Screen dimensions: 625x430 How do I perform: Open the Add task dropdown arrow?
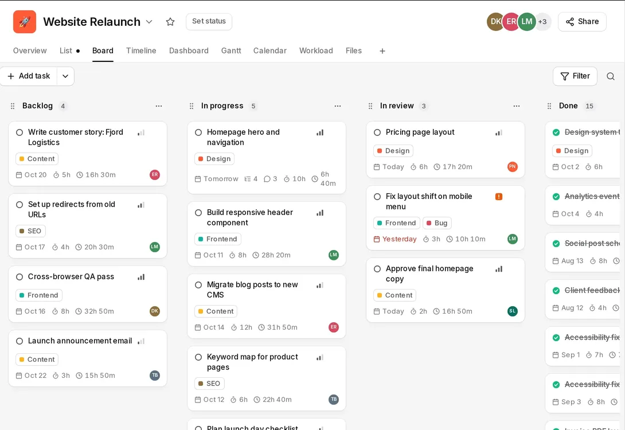[65, 76]
